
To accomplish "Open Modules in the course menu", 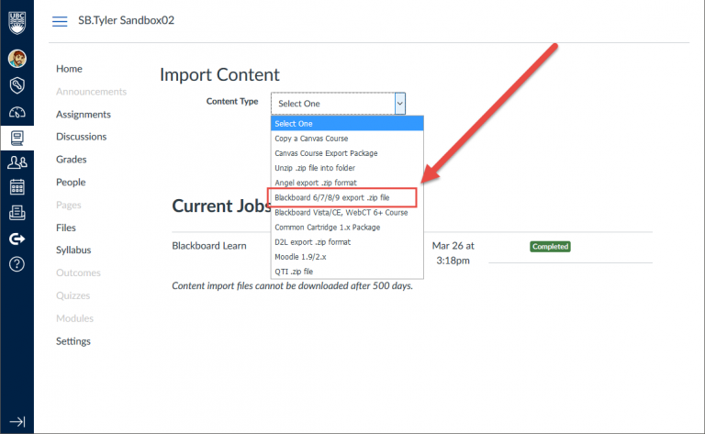I will coord(74,318).
